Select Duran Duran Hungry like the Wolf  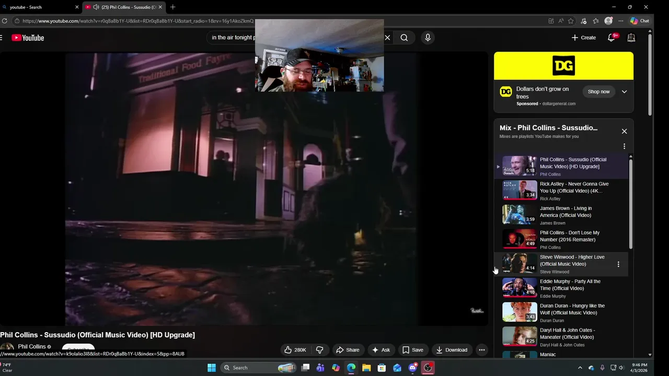point(561,313)
